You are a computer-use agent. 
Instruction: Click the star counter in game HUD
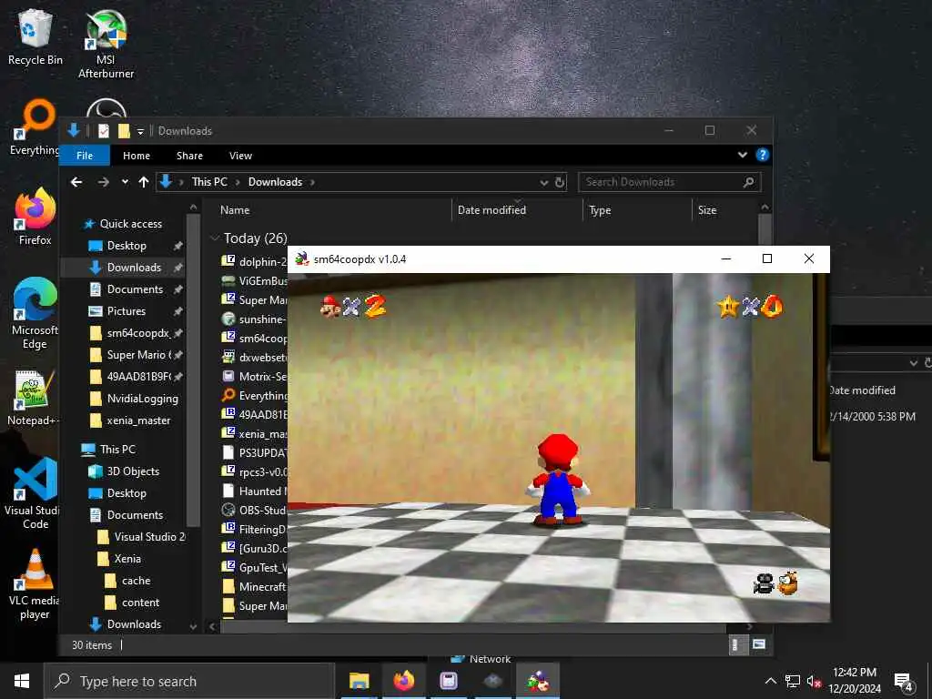(750, 307)
